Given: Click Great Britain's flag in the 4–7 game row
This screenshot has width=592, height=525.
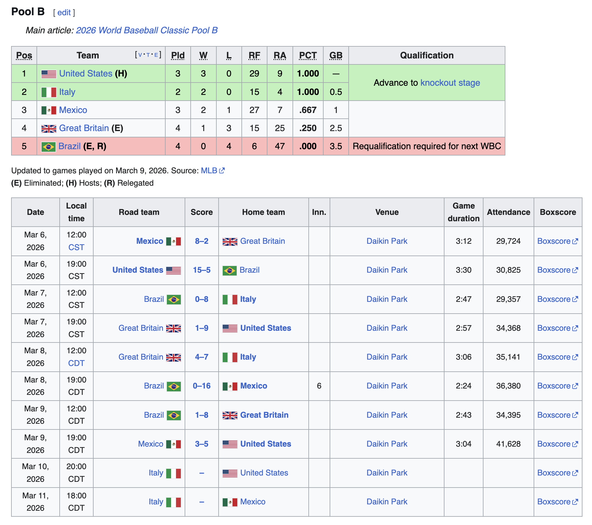Looking at the screenshot, I should (174, 357).
